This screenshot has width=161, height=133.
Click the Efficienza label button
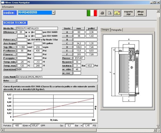10,32
